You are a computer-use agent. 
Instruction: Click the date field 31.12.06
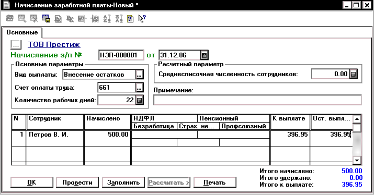point(179,55)
